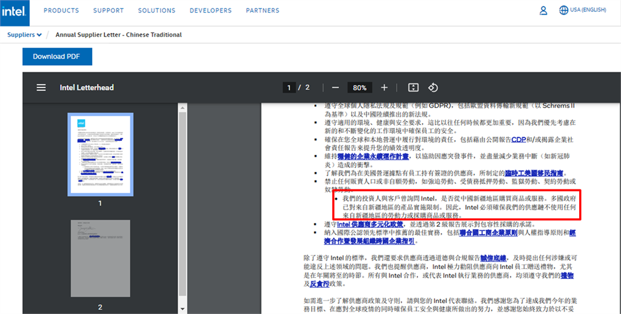Screen dimensions: 621x314
Task: Open the SUPPORT menu
Action: click(x=109, y=11)
